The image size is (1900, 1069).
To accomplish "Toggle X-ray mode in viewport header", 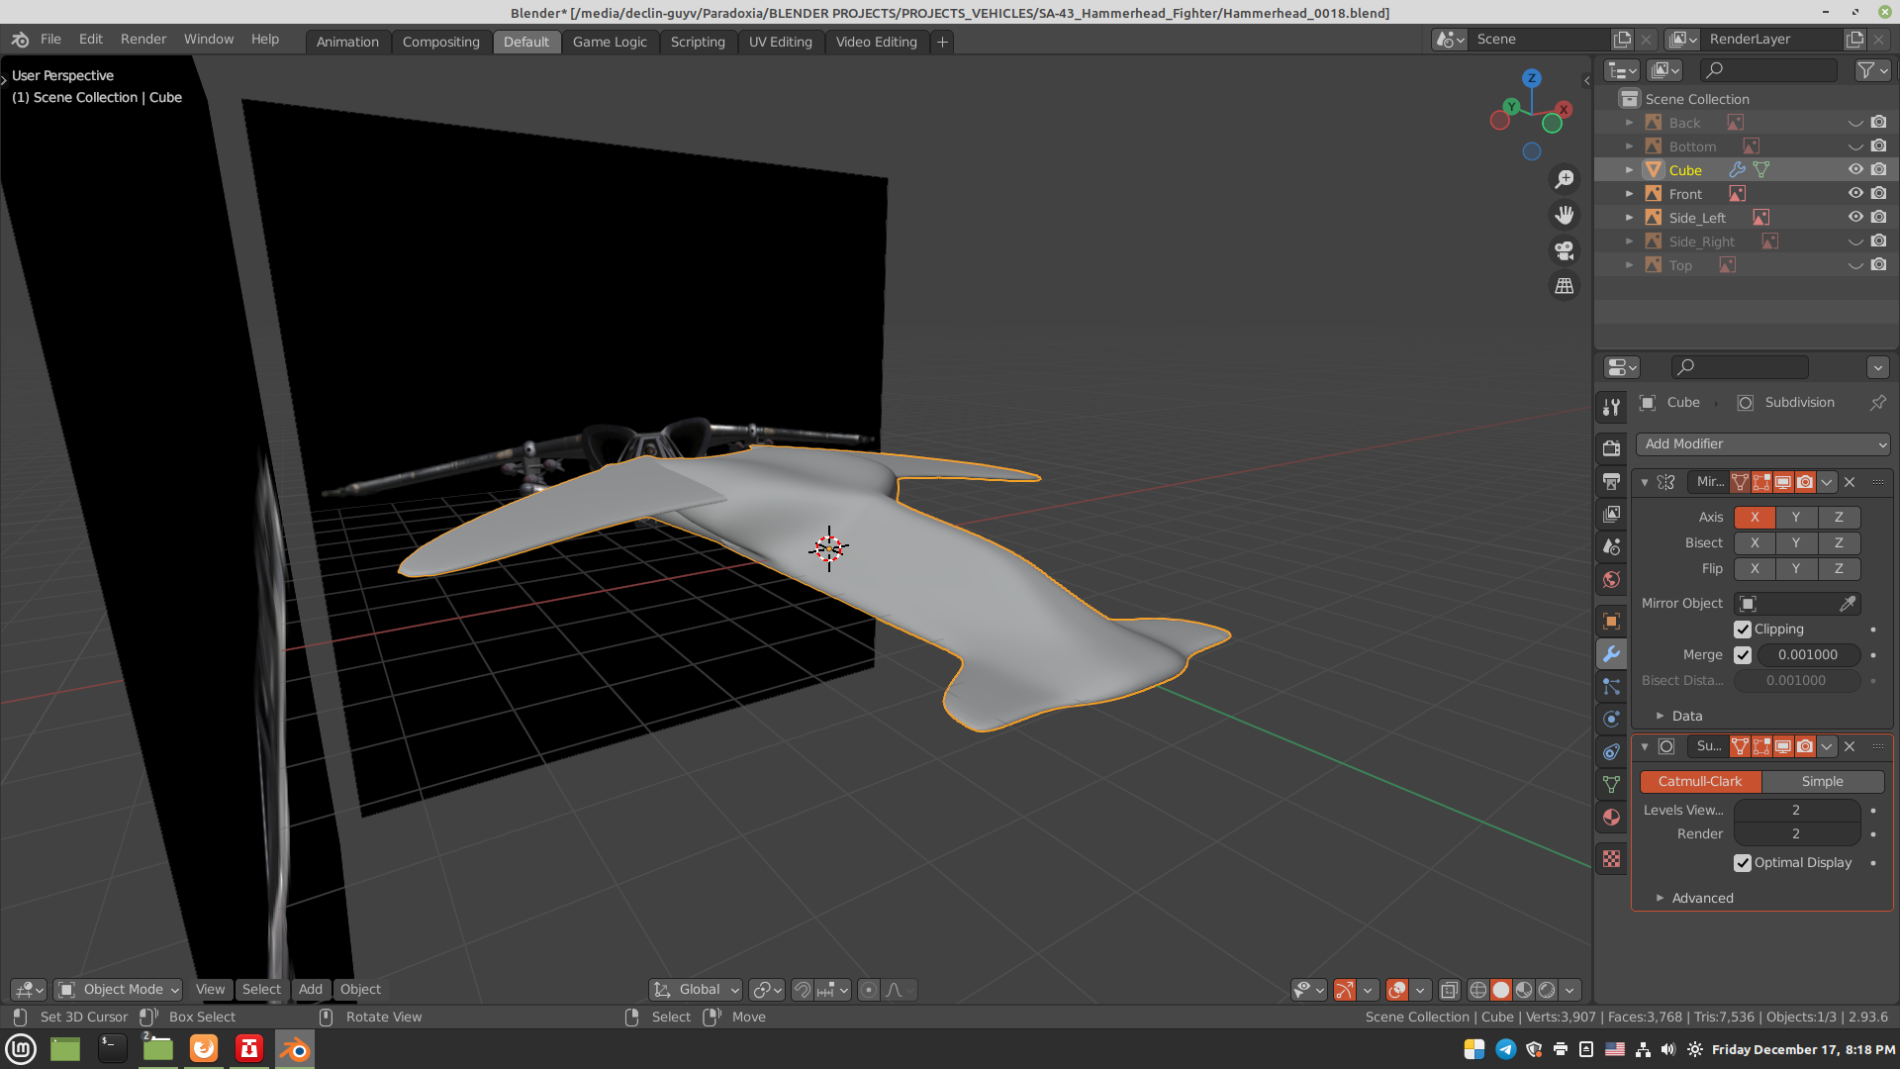I will click(x=1450, y=990).
